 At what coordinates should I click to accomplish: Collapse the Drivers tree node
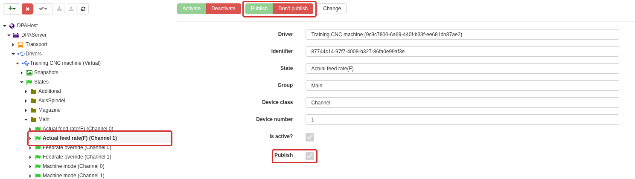tap(13, 54)
